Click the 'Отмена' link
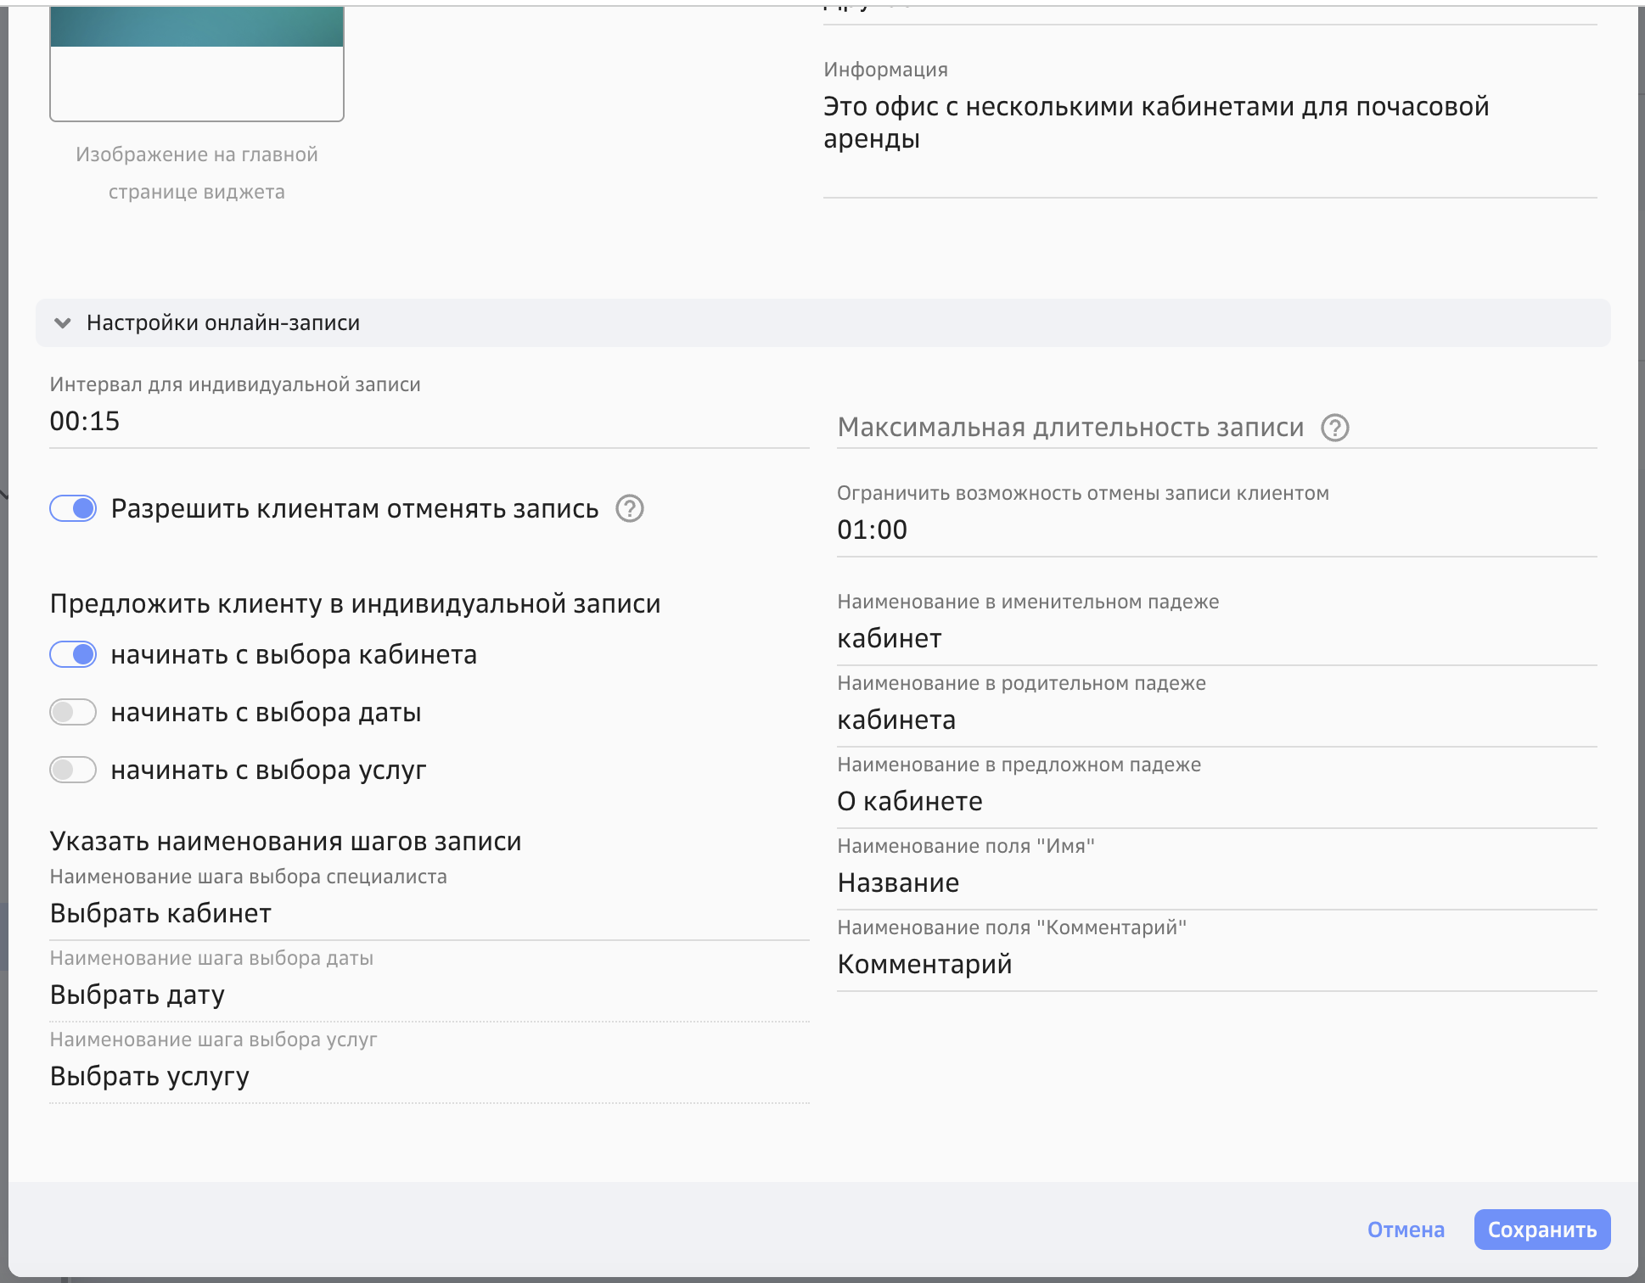1645x1283 pixels. (1405, 1229)
